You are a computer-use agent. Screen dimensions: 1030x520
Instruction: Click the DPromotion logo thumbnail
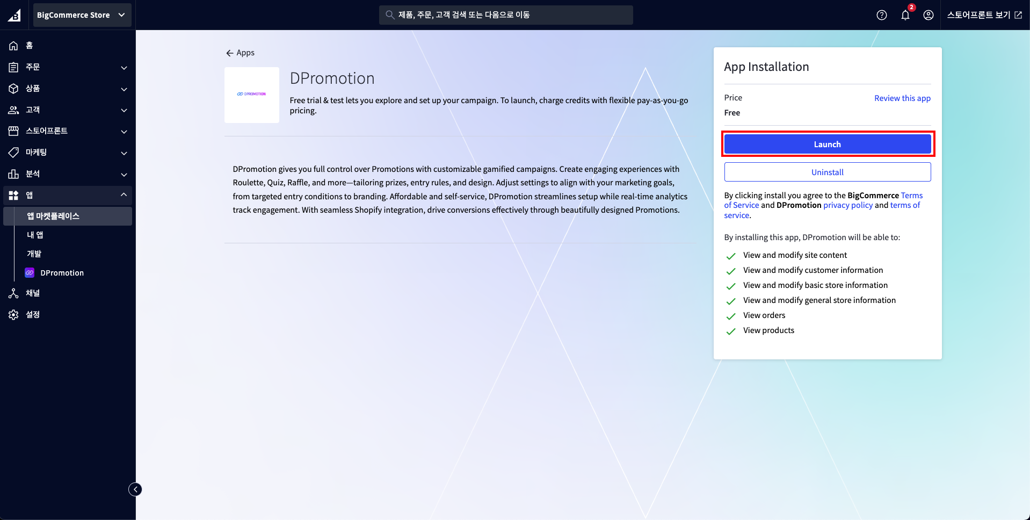click(x=251, y=95)
